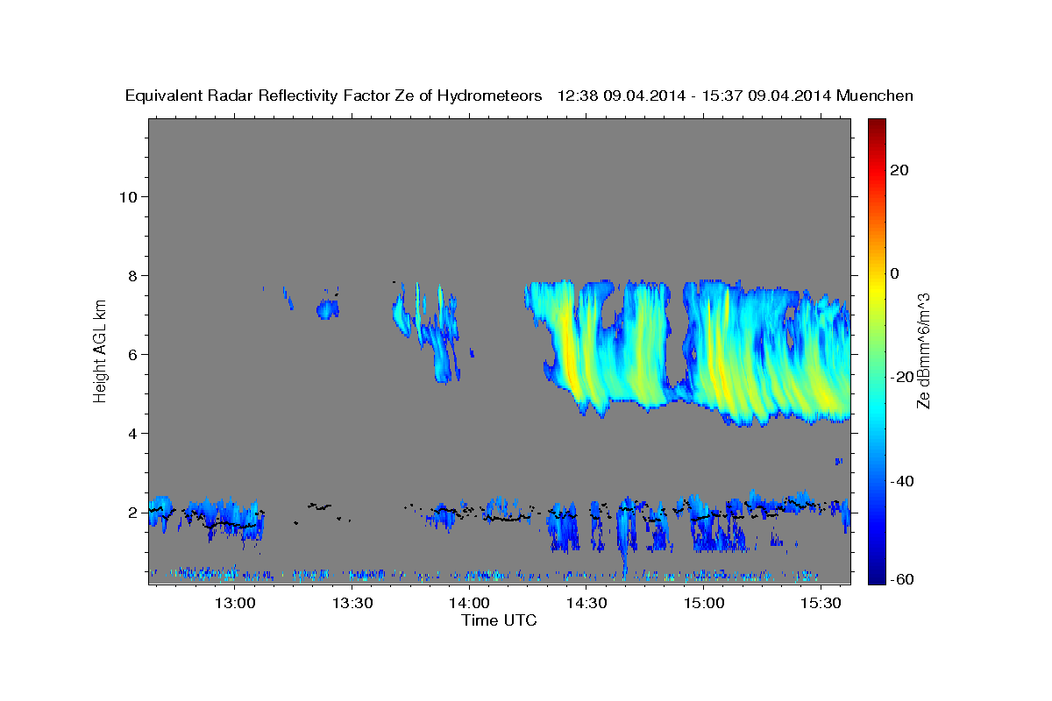Click the small cloud echo near 13:23 at 7 km
The width and height of the screenshot is (1052, 701).
click(x=327, y=308)
